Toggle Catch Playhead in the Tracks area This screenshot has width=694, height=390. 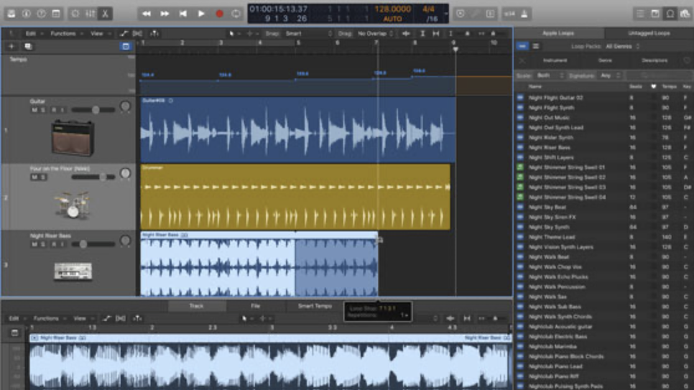[x=154, y=34]
